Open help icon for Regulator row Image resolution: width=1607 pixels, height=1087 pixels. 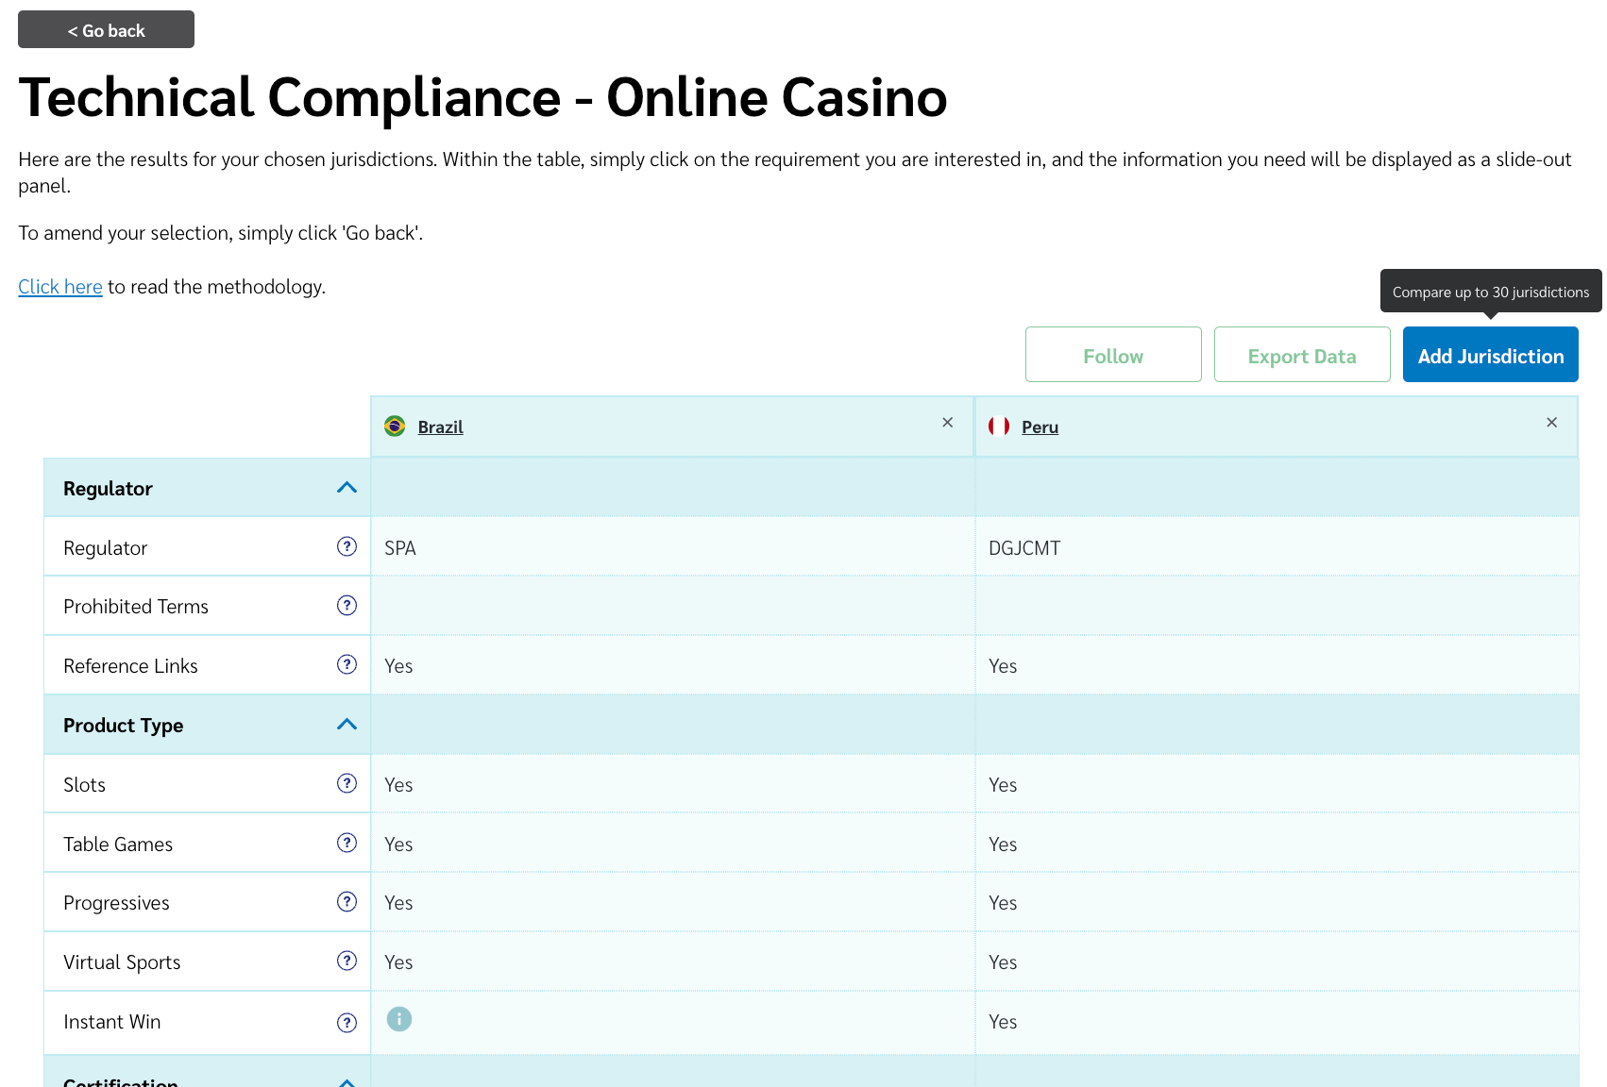pos(347,546)
